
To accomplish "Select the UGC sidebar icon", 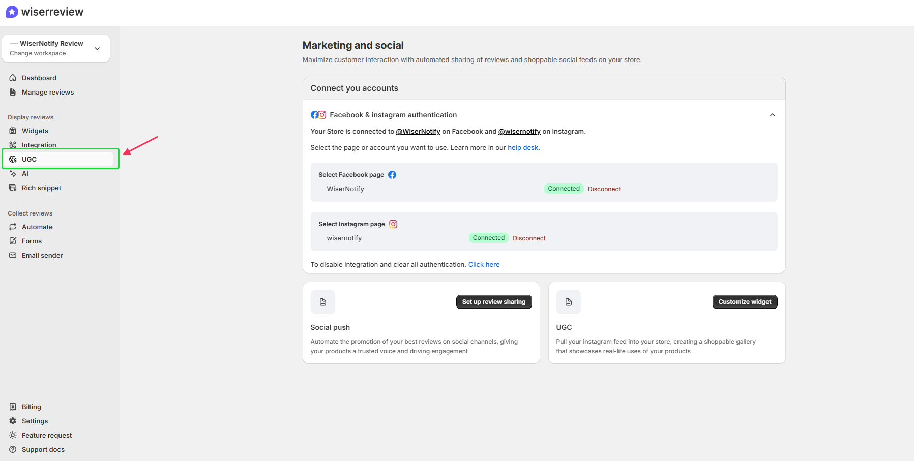I will 13,159.
